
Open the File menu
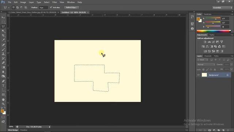tap(10, 2)
